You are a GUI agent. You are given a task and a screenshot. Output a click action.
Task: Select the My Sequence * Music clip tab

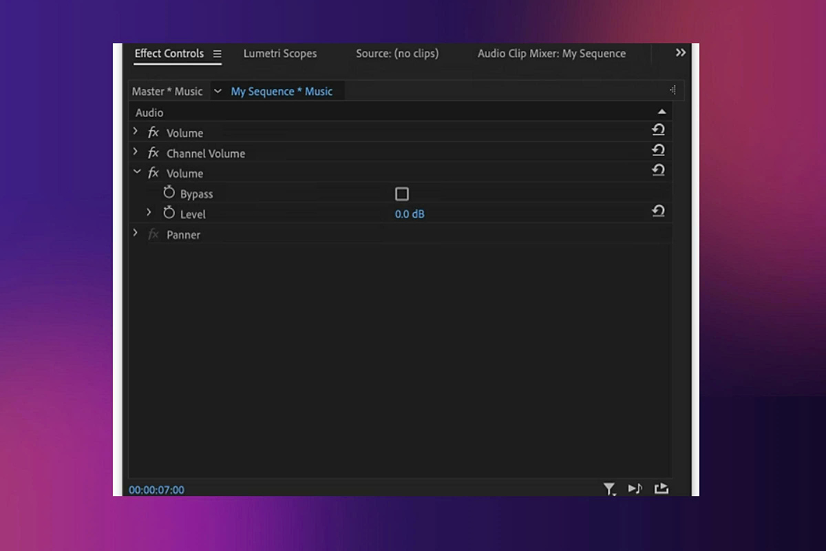coord(281,91)
